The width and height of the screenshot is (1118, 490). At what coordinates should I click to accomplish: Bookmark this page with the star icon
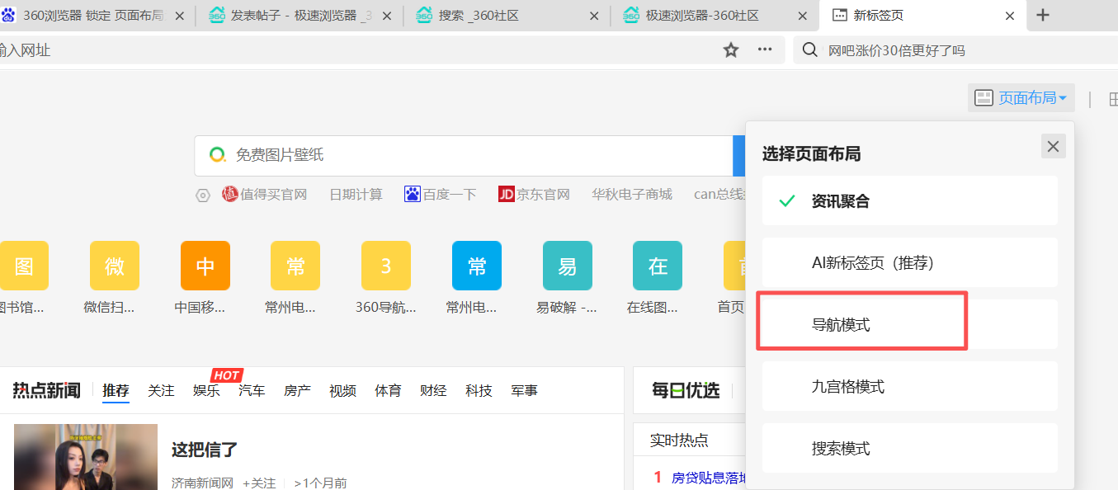coord(731,50)
